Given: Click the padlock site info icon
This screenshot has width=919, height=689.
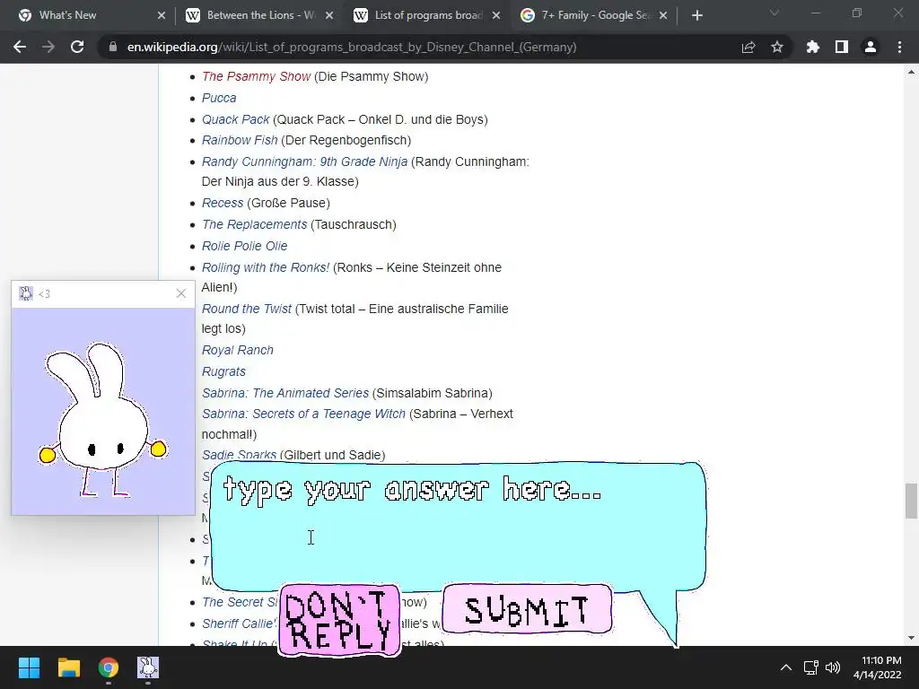Looking at the screenshot, I should pos(112,47).
